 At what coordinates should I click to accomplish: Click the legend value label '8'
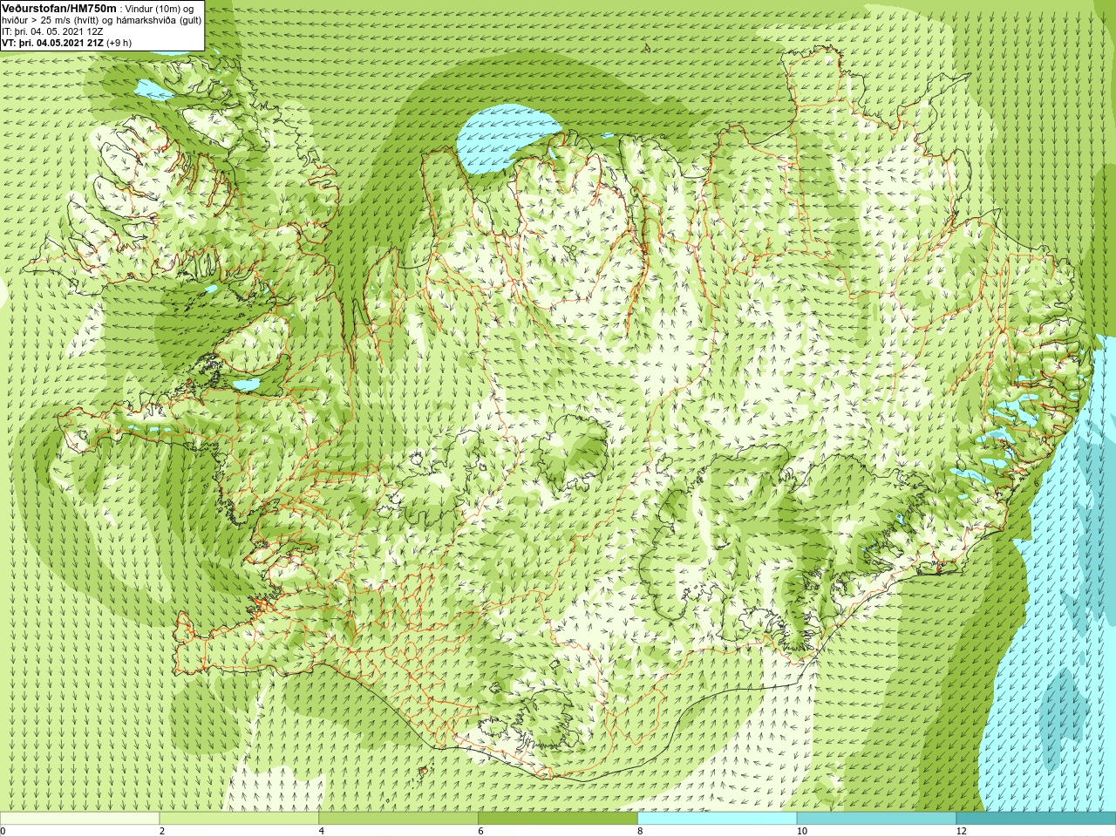[x=640, y=831]
